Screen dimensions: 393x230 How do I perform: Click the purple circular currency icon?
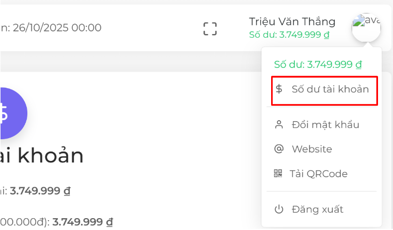[x=13, y=113]
